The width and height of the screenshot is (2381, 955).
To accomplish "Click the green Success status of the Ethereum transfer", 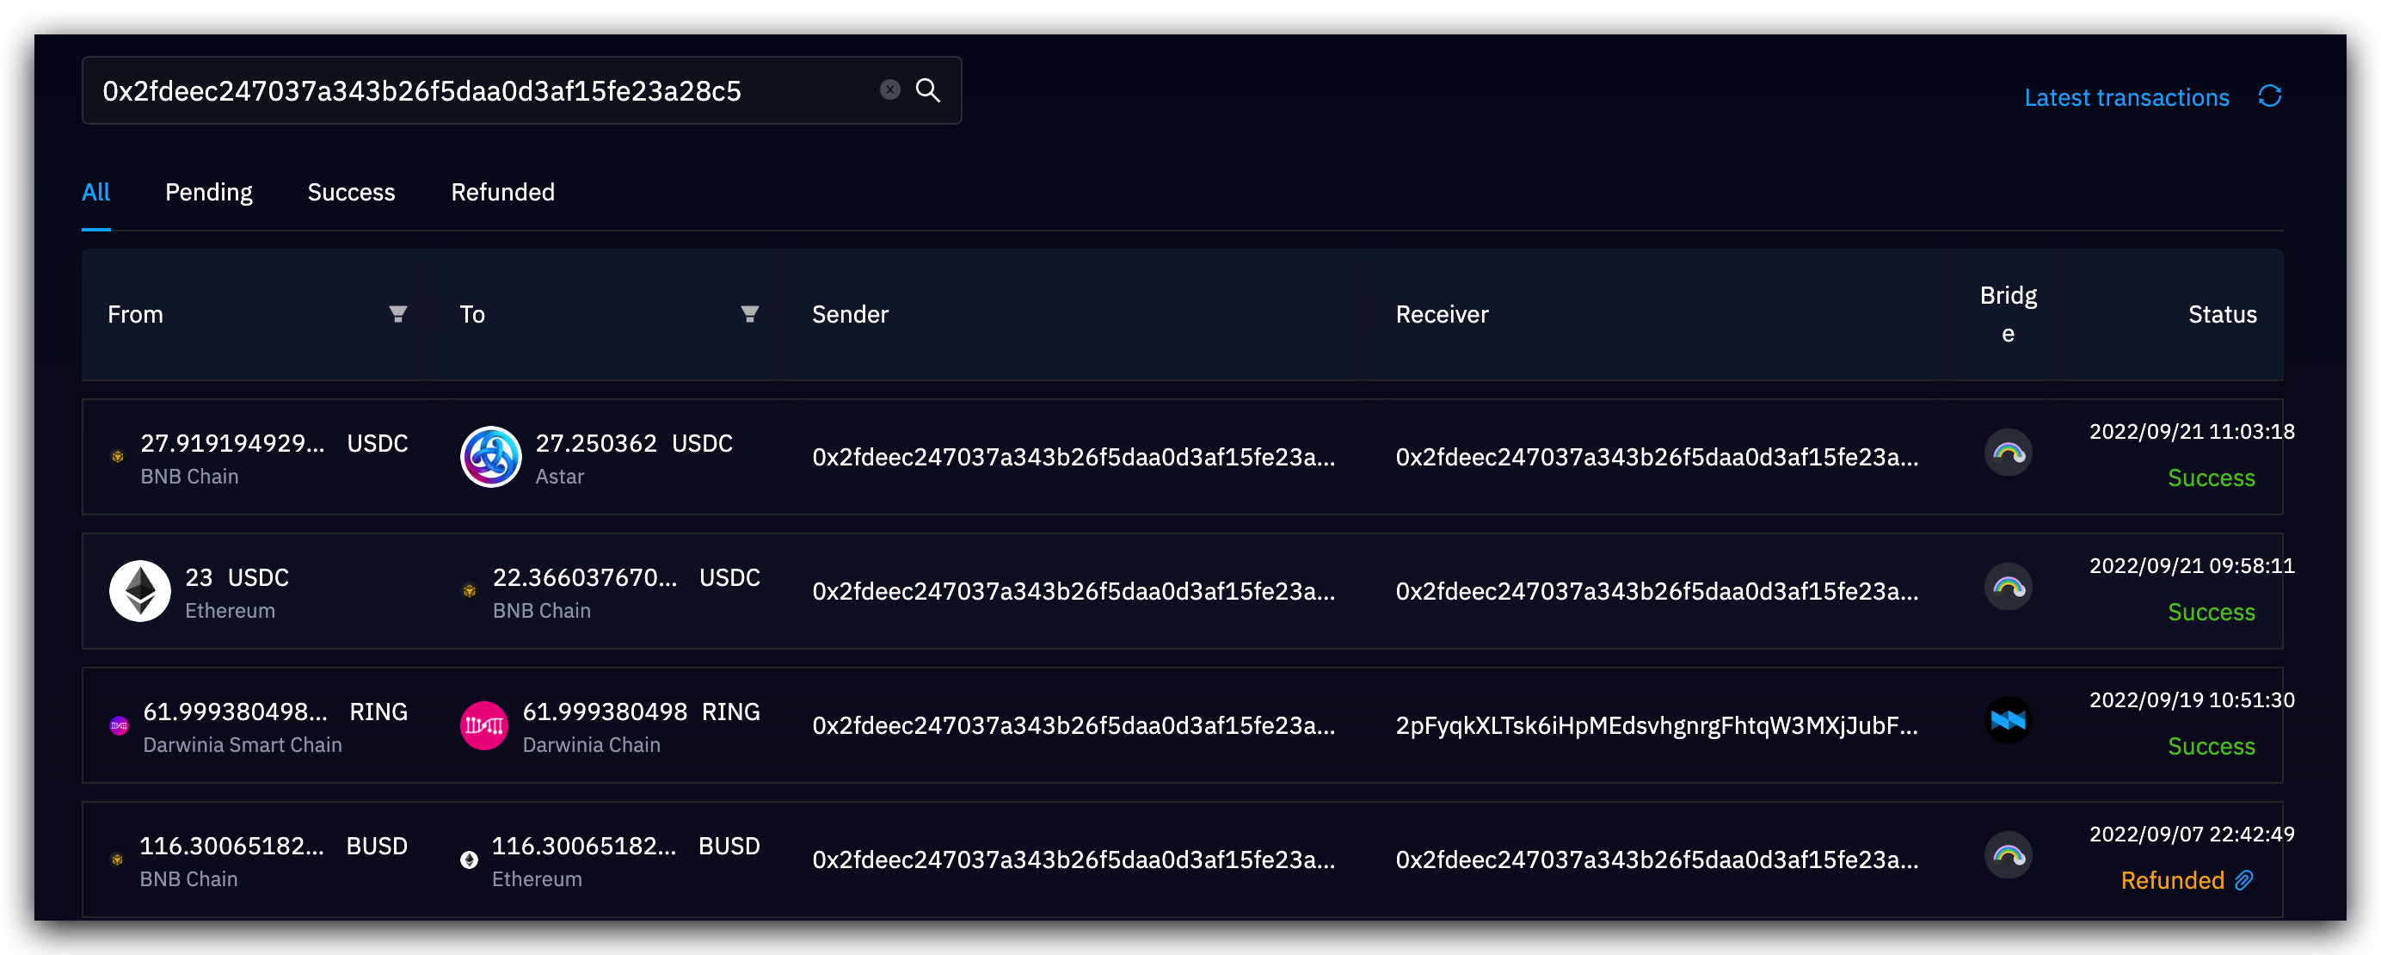I will pos(2210,611).
